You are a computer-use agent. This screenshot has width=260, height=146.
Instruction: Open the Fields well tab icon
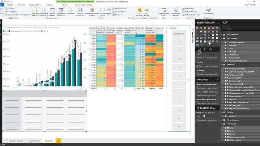coord(199,49)
